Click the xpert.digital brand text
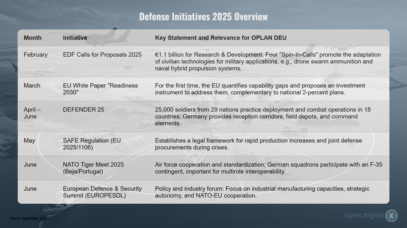 [x=364, y=215]
